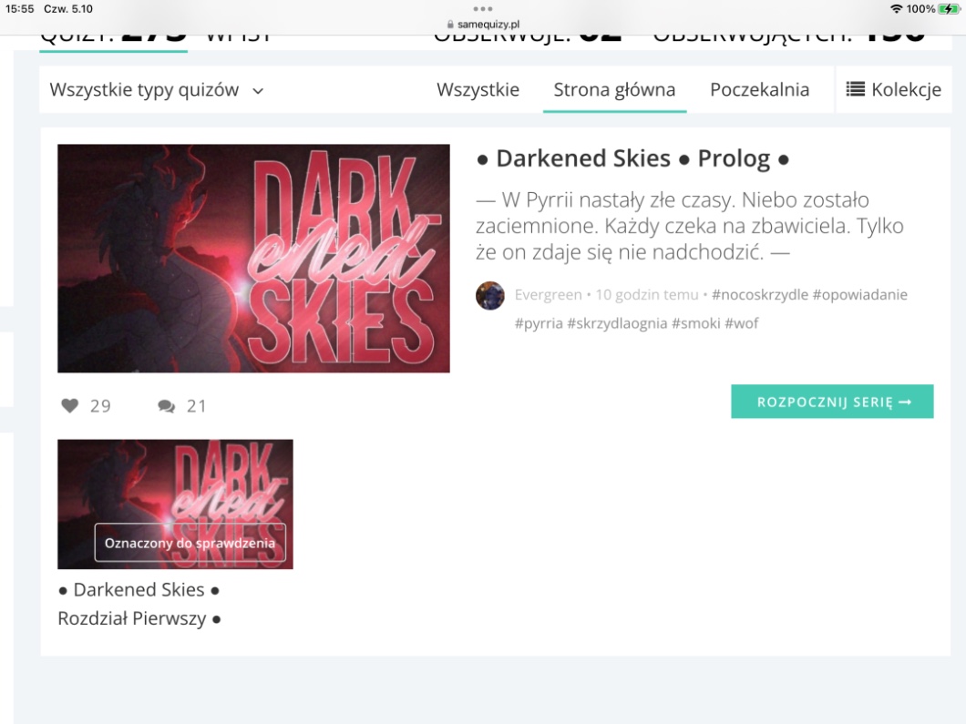Click the #skrzydlaognia hashtag
The image size is (966, 724).
[x=616, y=323]
